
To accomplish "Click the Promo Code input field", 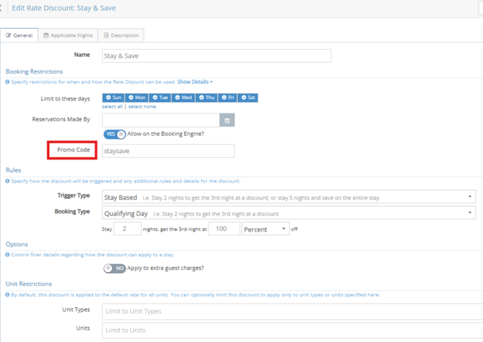I will (168, 151).
